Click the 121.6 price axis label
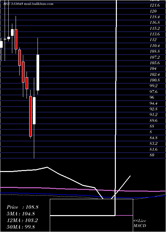166x232 pixels. click(x=155, y=6)
